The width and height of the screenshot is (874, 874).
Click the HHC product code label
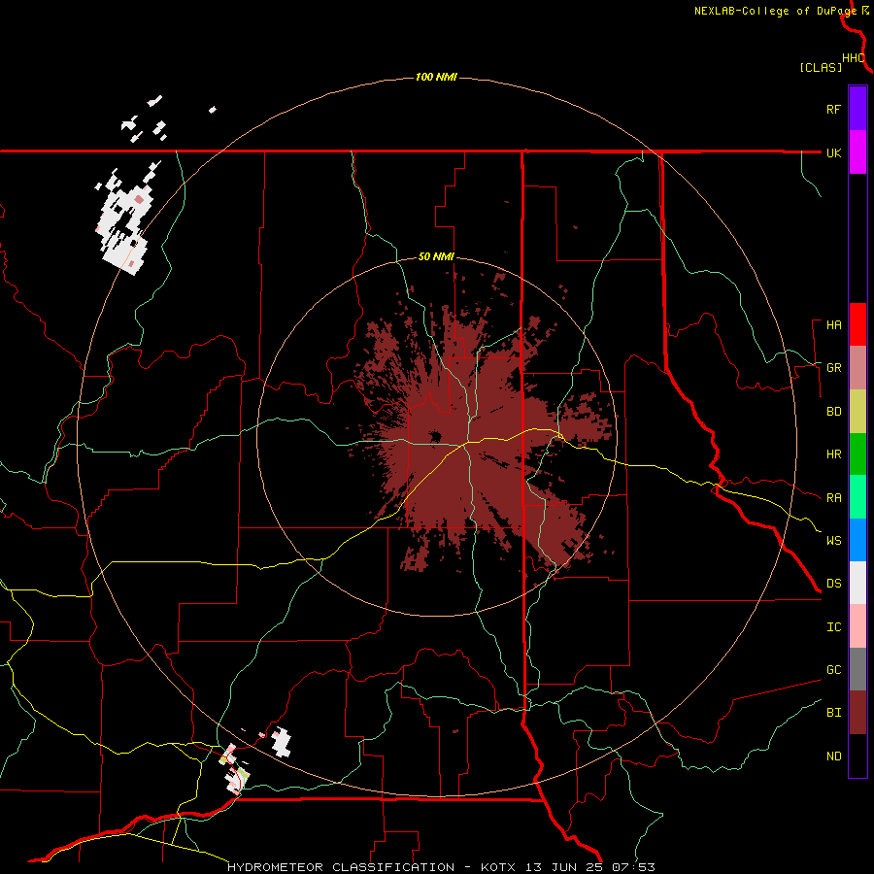[853, 58]
